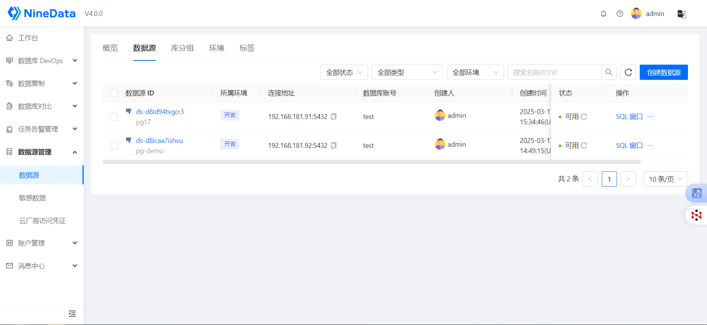Click the 数据库对比 sidebar icon
Image resolution: width=707 pixels, height=325 pixels.
(10, 106)
